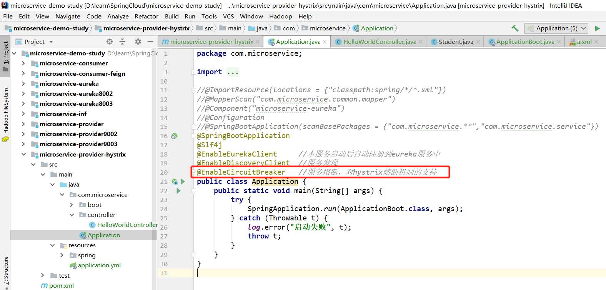Image resolution: width=606 pixels, height=290 pixels.
Task: Expand the microservice-eureka module
Action: tap(23, 83)
